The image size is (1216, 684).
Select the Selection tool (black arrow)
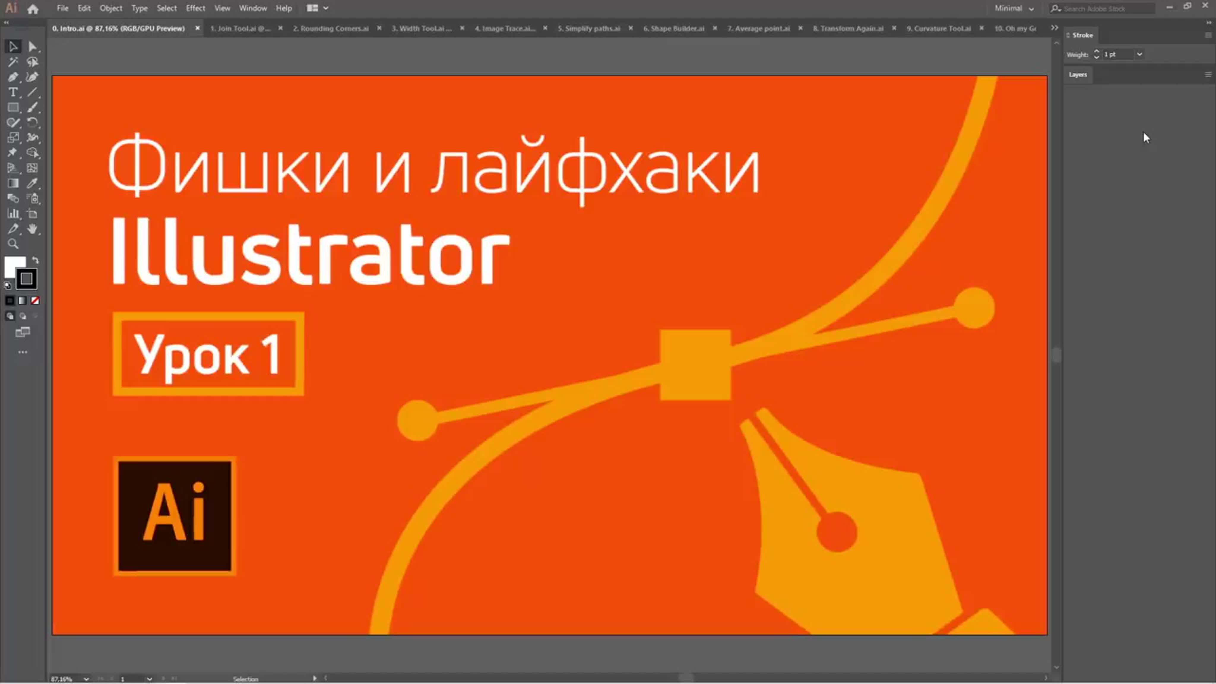13,47
